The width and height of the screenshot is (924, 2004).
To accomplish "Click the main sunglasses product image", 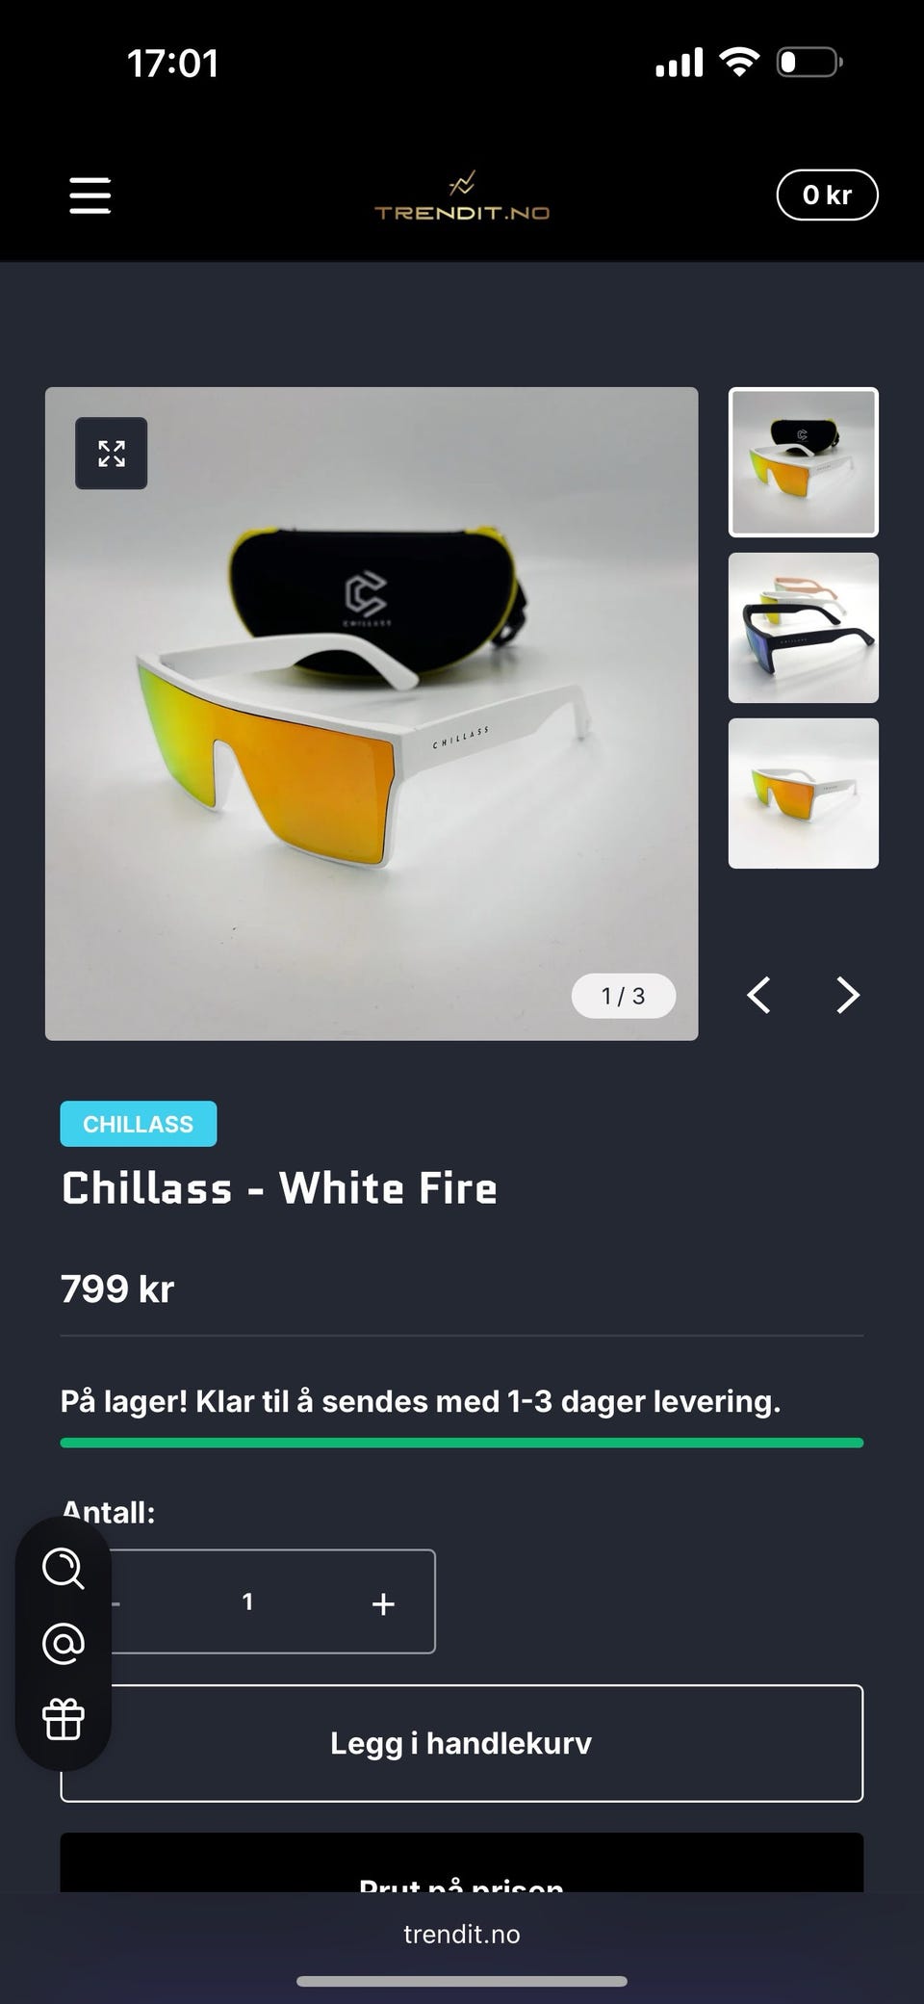I will [372, 714].
